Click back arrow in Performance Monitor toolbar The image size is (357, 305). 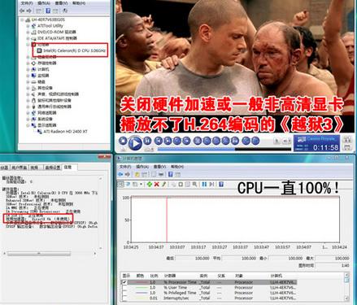tap(120, 174)
